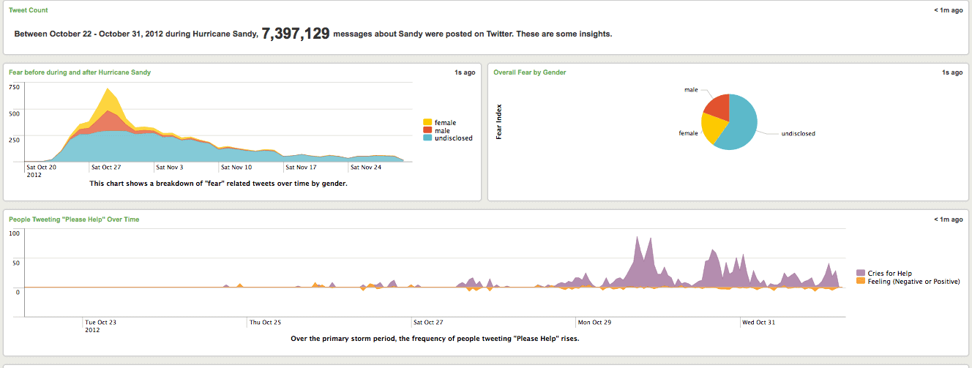The height and width of the screenshot is (368, 972).
Task: Open the Overall Fear by Gender panel title
Action: 529,72
